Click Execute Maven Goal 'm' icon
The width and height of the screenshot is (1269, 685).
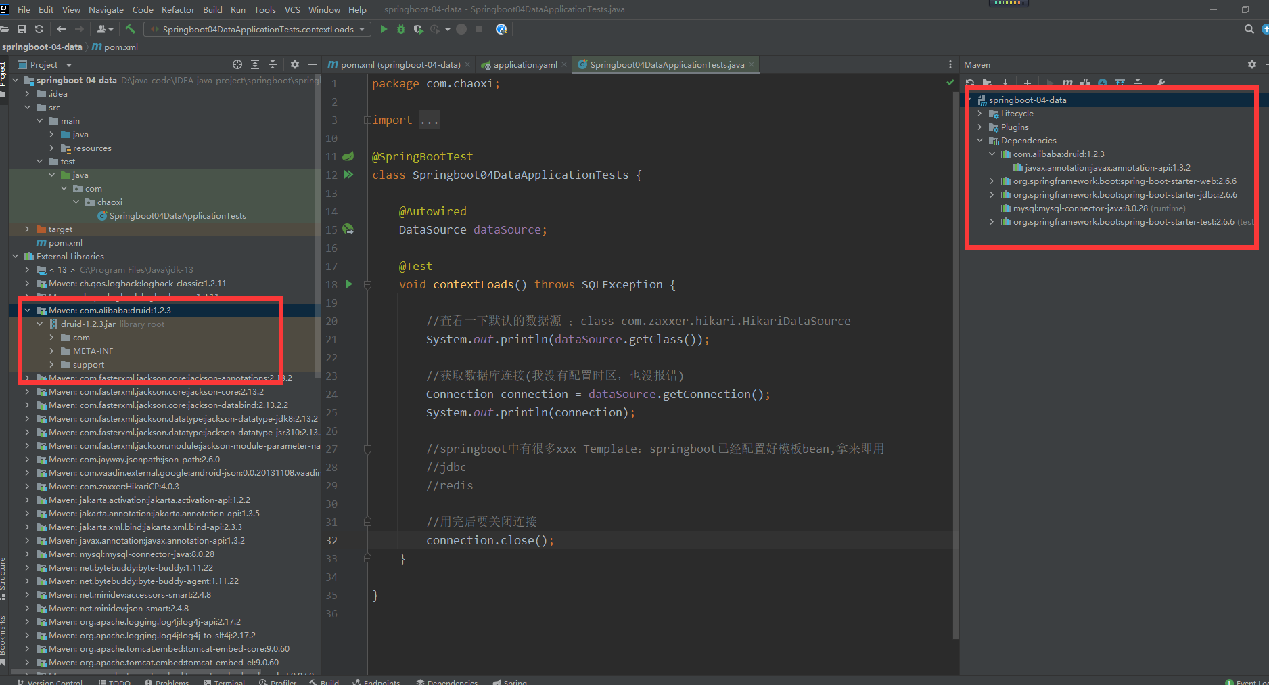[1067, 83]
